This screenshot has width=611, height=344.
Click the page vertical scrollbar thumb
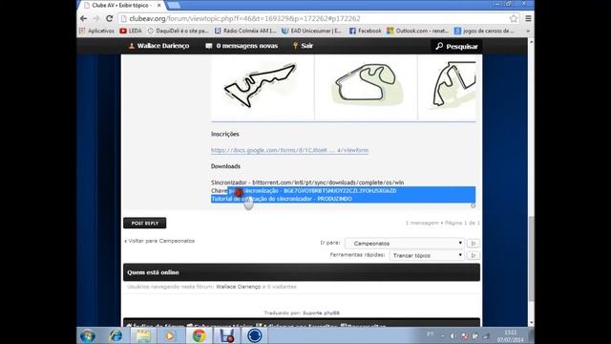click(531, 259)
